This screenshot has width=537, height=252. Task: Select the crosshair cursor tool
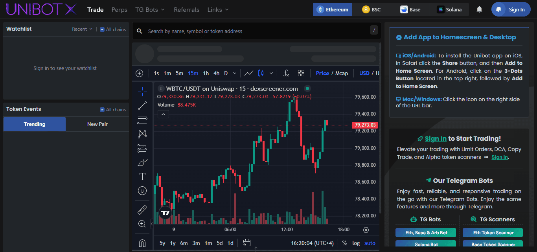tap(142, 92)
